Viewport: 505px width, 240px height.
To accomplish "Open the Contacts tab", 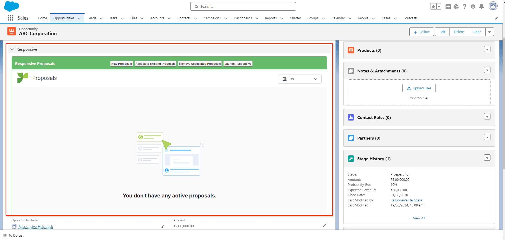I will (x=184, y=18).
